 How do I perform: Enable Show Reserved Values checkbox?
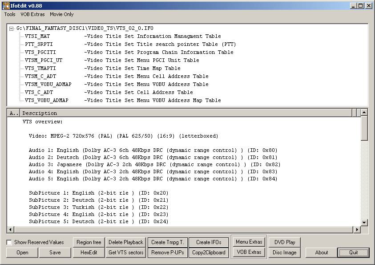point(9,242)
